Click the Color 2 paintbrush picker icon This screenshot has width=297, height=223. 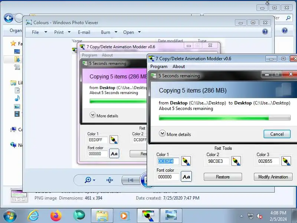click(x=236, y=161)
